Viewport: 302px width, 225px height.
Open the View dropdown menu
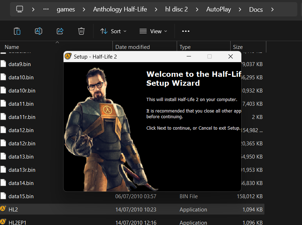click(x=153, y=31)
